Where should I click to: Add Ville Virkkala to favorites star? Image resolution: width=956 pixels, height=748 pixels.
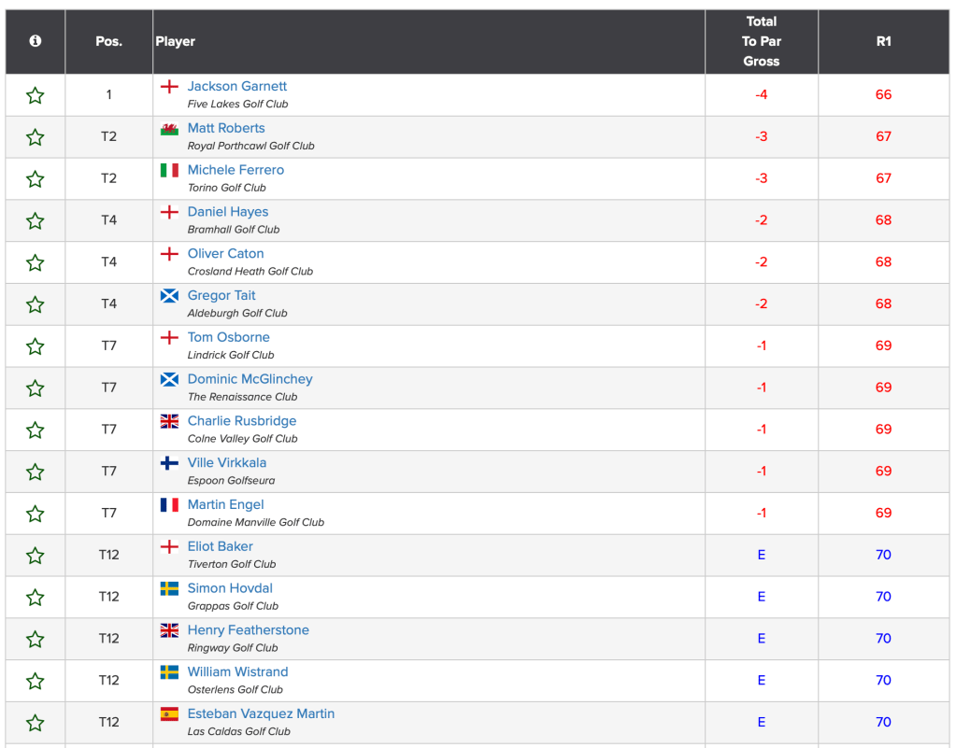36,472
